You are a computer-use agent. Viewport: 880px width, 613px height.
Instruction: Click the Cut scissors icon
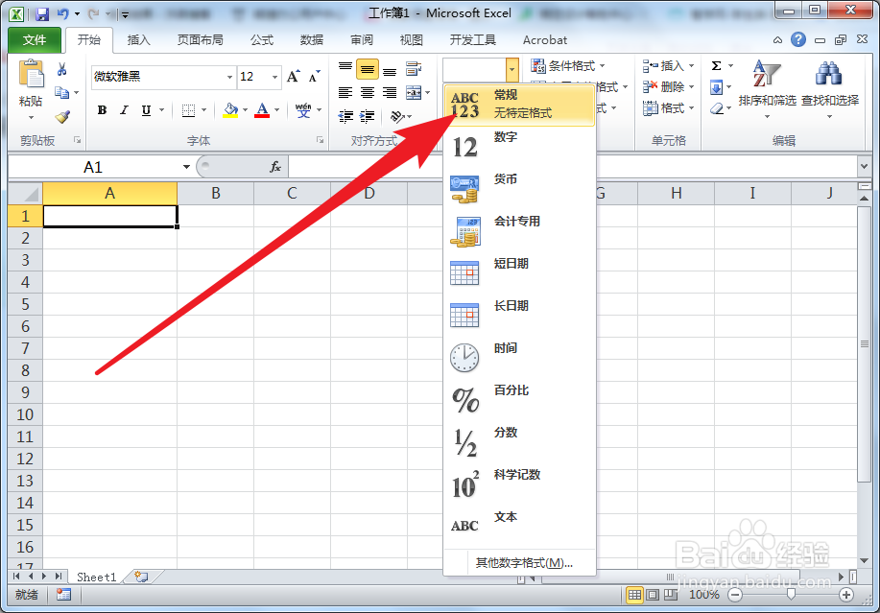(61, 69)
